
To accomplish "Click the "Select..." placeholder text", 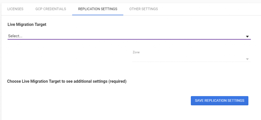I will [x=15, y=36].
